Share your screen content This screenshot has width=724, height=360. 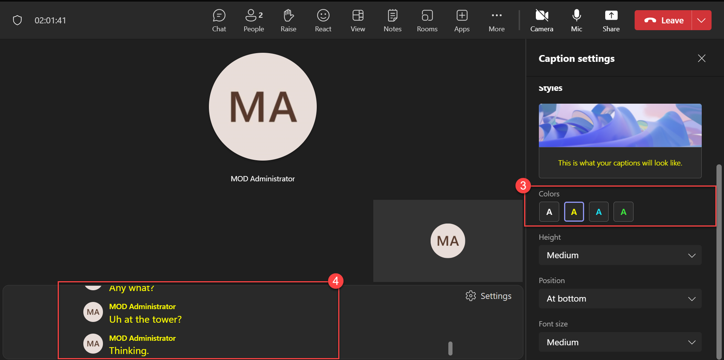pos(611,20)
